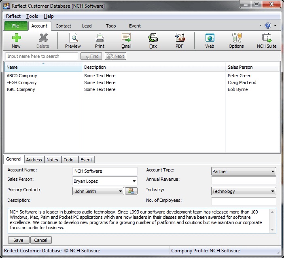Click the No. of Employees field

[244, 201]
